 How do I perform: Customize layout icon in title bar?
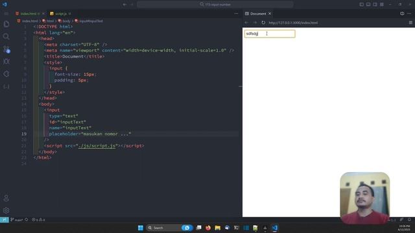(x=382, y=5)
